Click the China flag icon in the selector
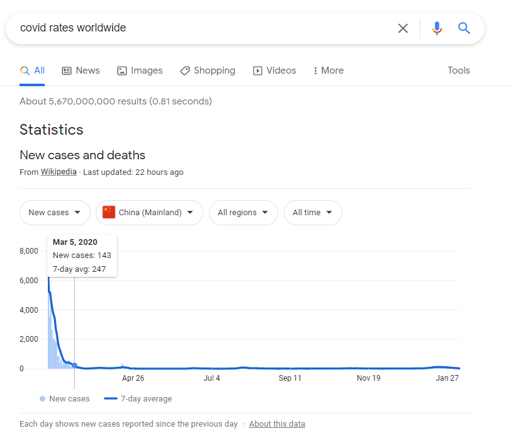This screenshot has height=443, width=511. (109, 212)
